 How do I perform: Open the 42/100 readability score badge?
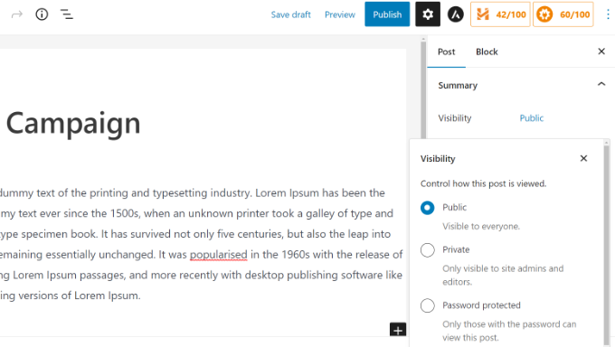(500, 14)
